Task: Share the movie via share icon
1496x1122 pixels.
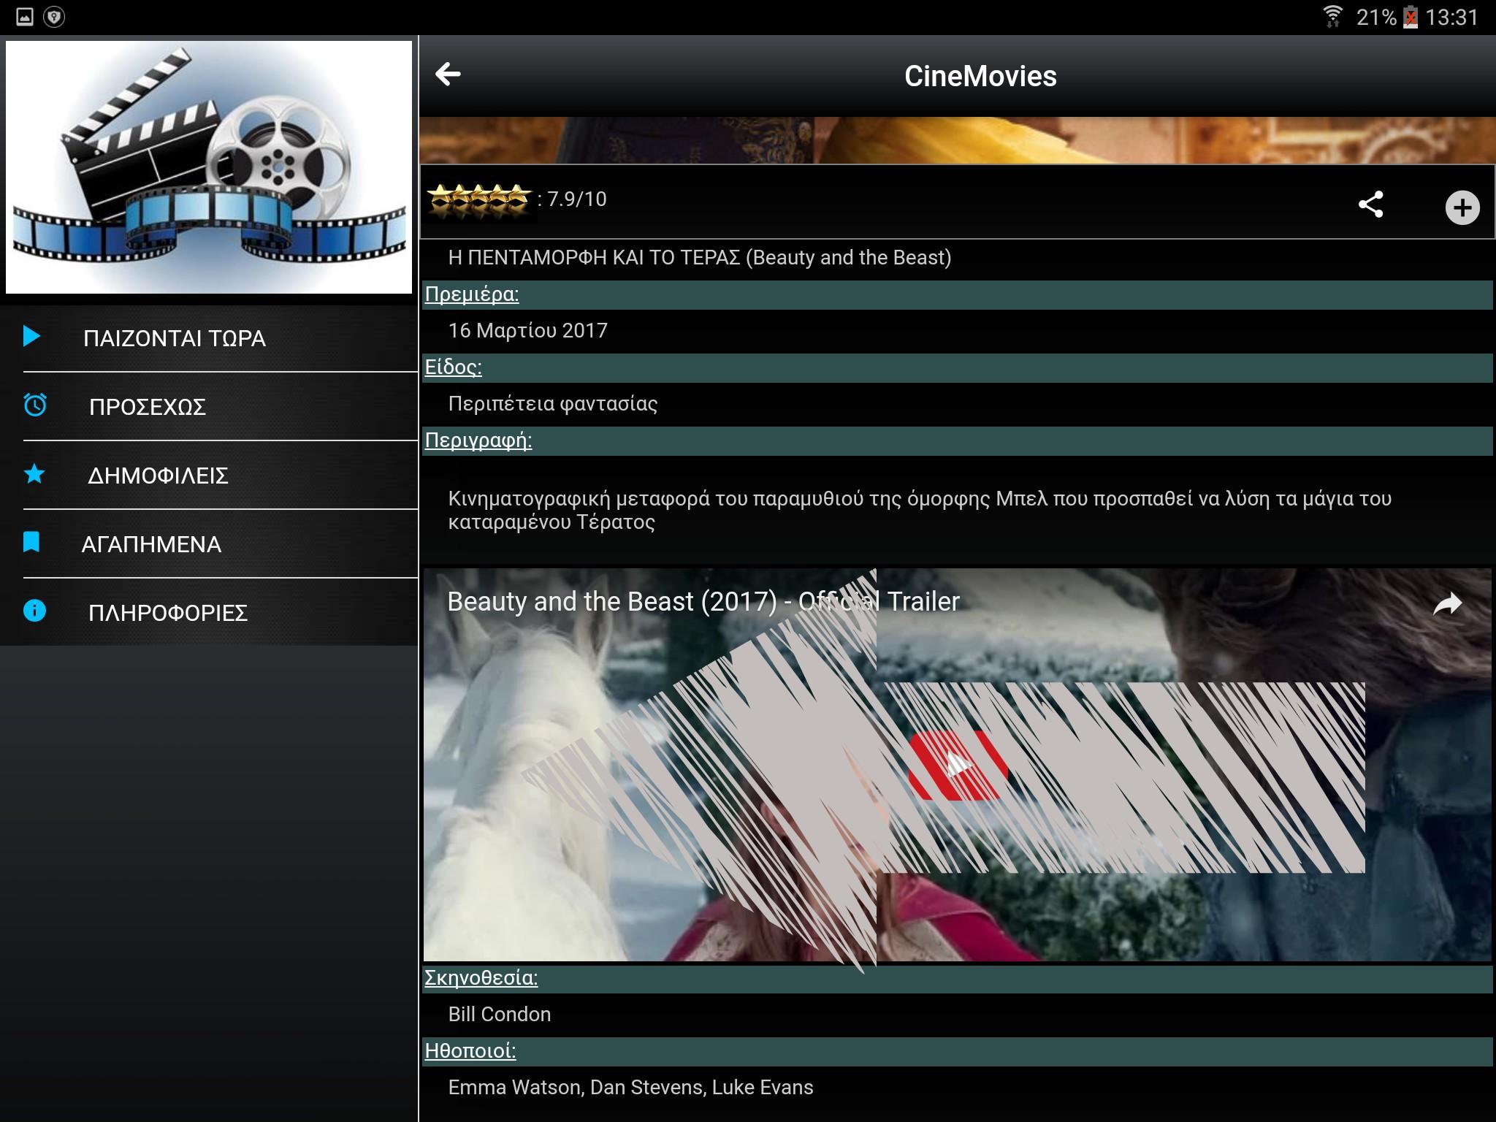Action: click(1370, 205)
